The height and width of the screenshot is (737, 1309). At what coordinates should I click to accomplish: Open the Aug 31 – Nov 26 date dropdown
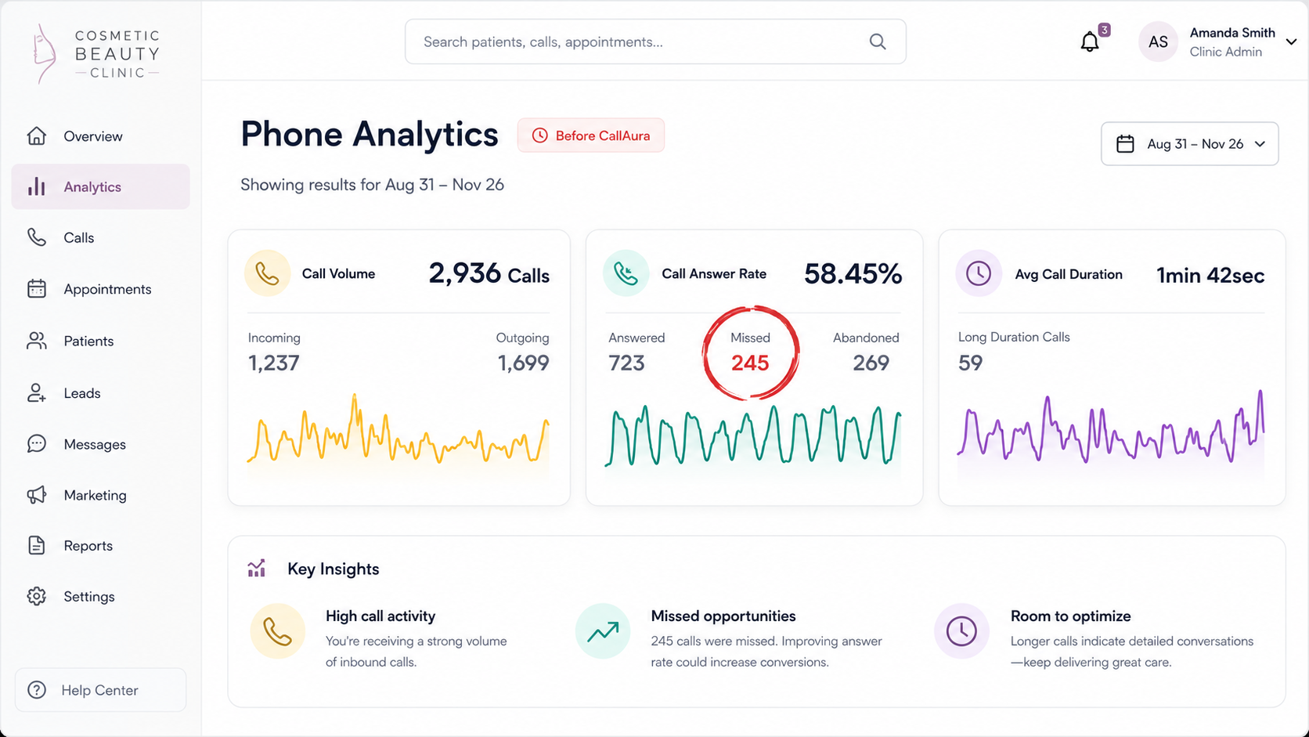coord(1190,143)
